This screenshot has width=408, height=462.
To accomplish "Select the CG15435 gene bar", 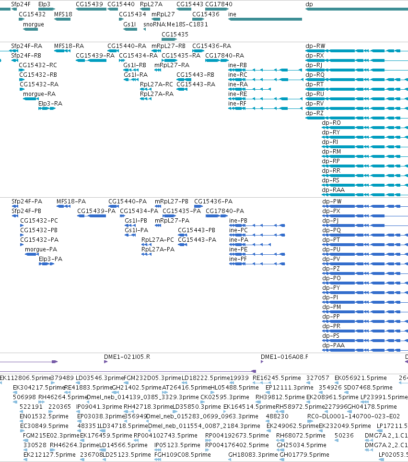I will (x=169, y=39).
